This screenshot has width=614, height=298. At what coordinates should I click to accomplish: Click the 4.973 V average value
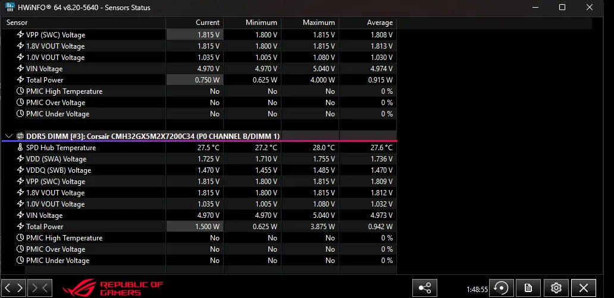(x=381, y=215)
